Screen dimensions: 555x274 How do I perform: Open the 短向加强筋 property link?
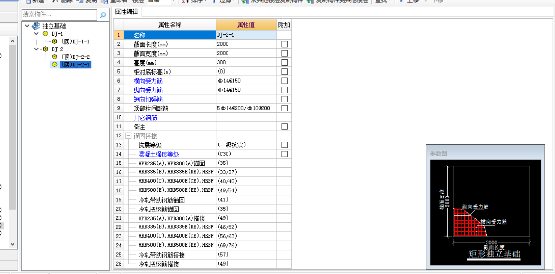click(148, 99)
